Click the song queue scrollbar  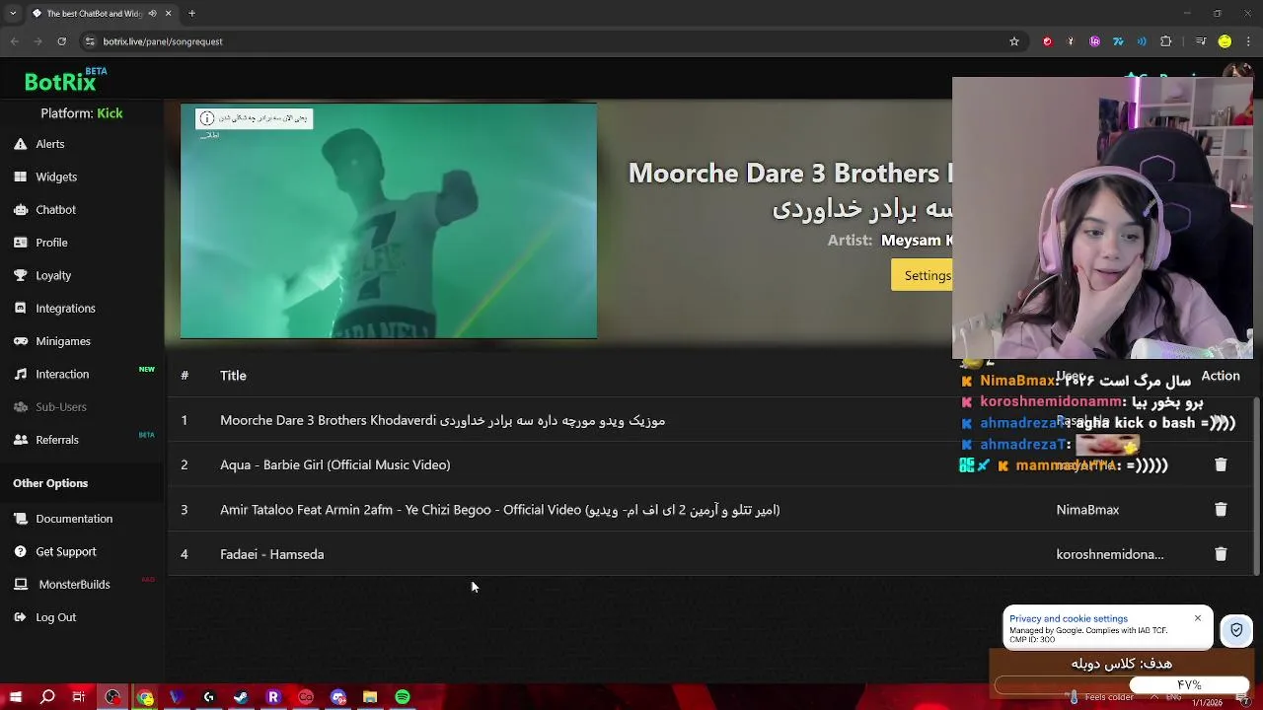(x=1256, y=485)
